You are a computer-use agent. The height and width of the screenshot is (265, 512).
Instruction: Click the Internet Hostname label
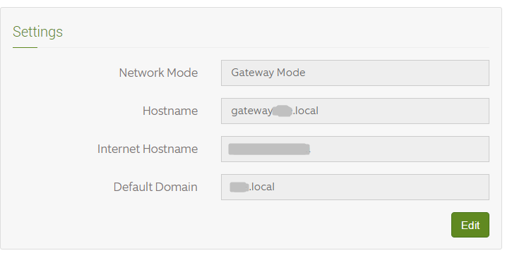tap(148, 149)
